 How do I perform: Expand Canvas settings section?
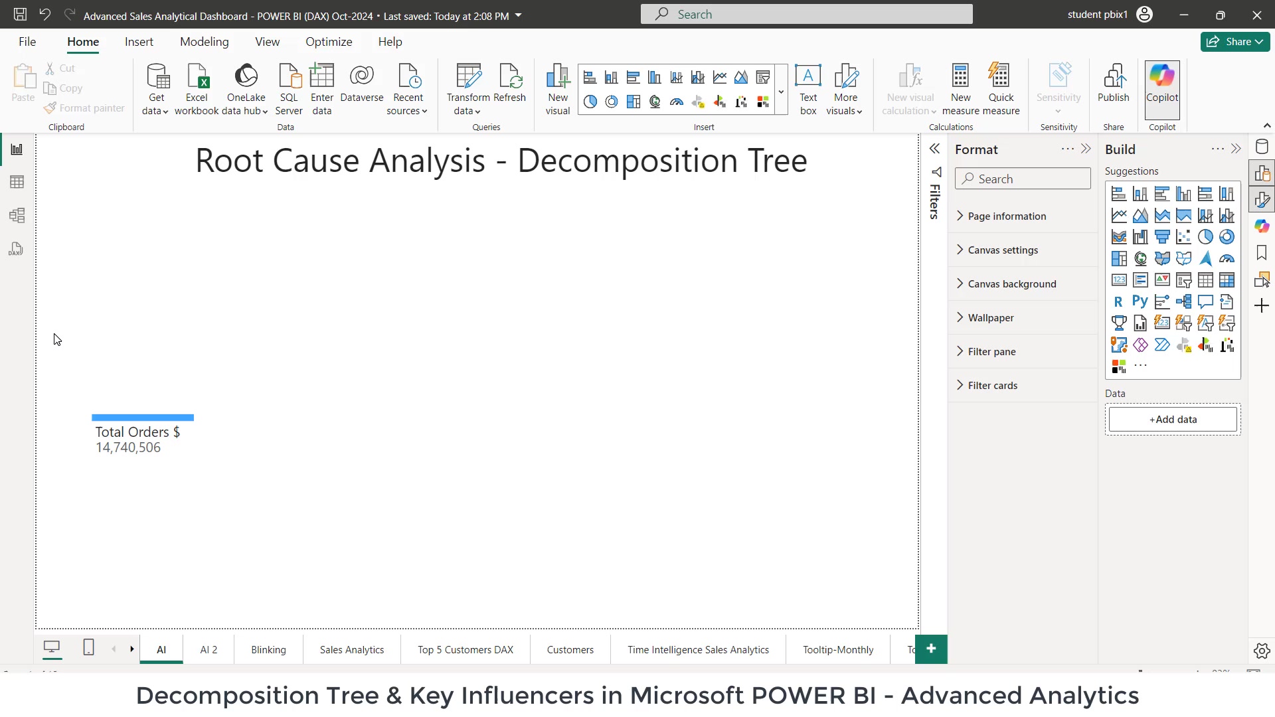click(1023, 250)
